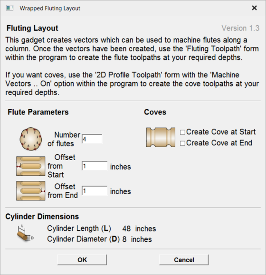The image size is (266, 275).
Task: Click the Cylinder Length value 48
Action: pyautogui.click(x=126, y=229)
